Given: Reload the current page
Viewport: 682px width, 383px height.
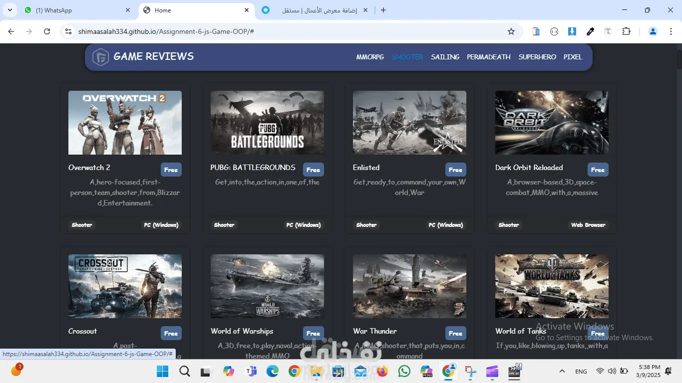Looking at the screenshot, I should [x=47, y=31].
